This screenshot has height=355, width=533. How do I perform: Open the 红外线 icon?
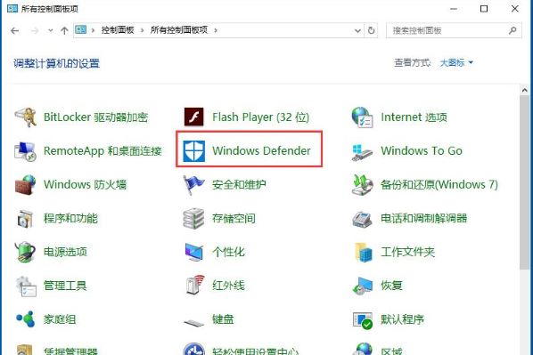coord(195,285)
